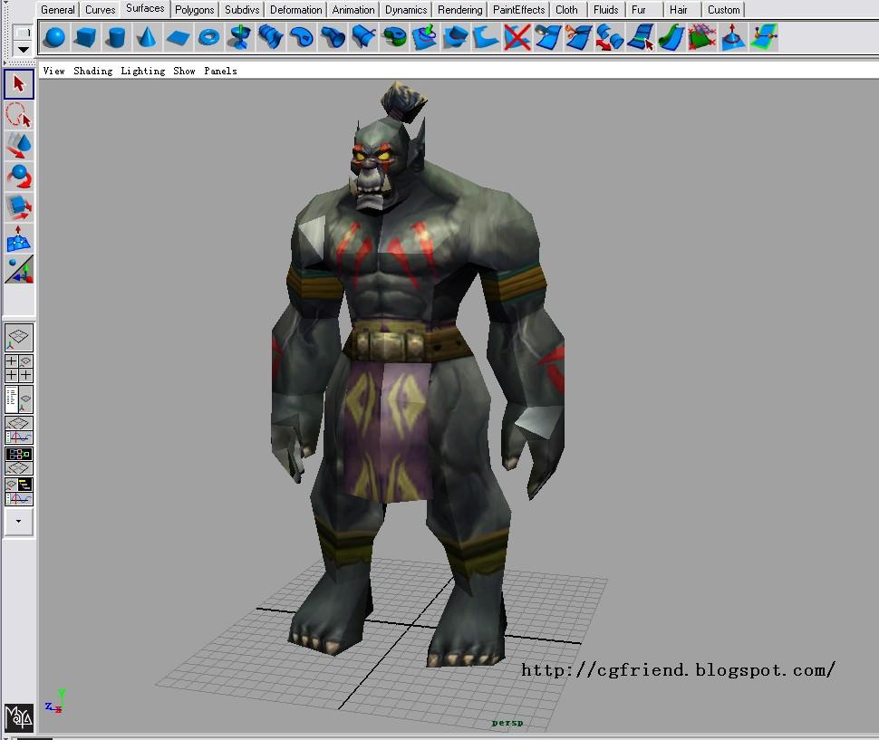Switch to the Curves shelf tab
879x740 pixels.
click(x=101, y=10)
